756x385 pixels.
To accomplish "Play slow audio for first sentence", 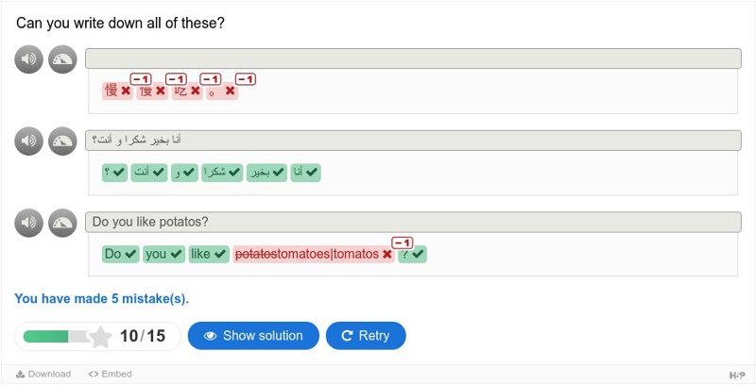I will click(x=62, y=59).
